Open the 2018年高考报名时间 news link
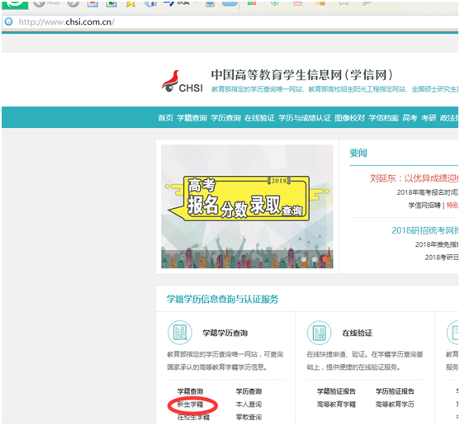460x426 pixels. (x=428, y=192)
